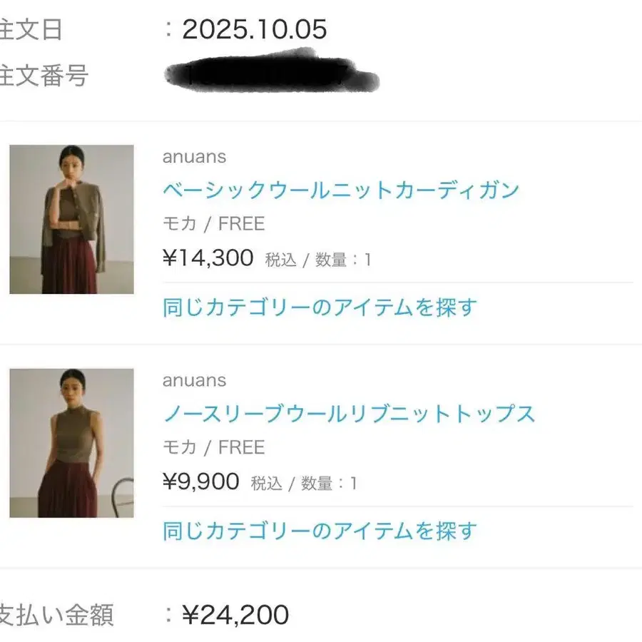642x642 pixels.
Task: Click 同じカテゴリーのアイテムを探す under the cardigan
Action: tap(320, 308)
